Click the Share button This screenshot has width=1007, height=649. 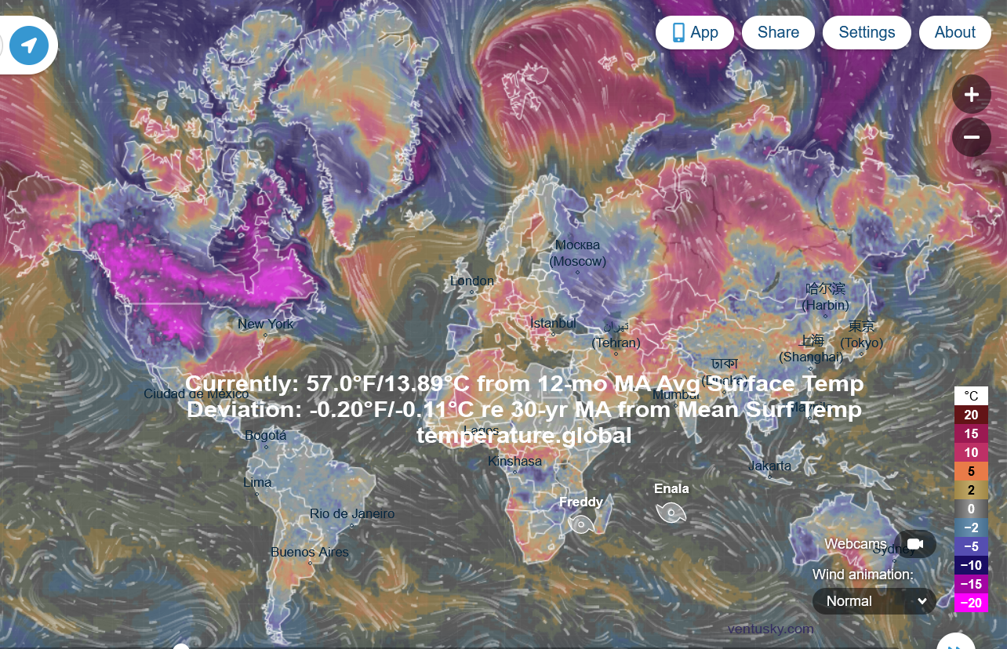[x=778, y=32]
